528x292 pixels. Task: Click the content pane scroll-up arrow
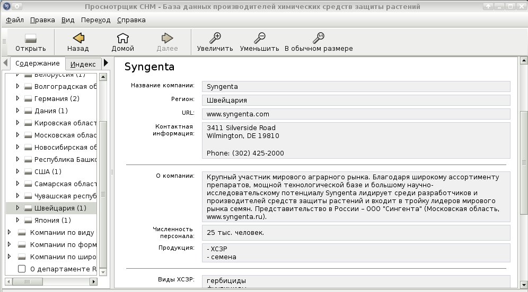point(524,61)
